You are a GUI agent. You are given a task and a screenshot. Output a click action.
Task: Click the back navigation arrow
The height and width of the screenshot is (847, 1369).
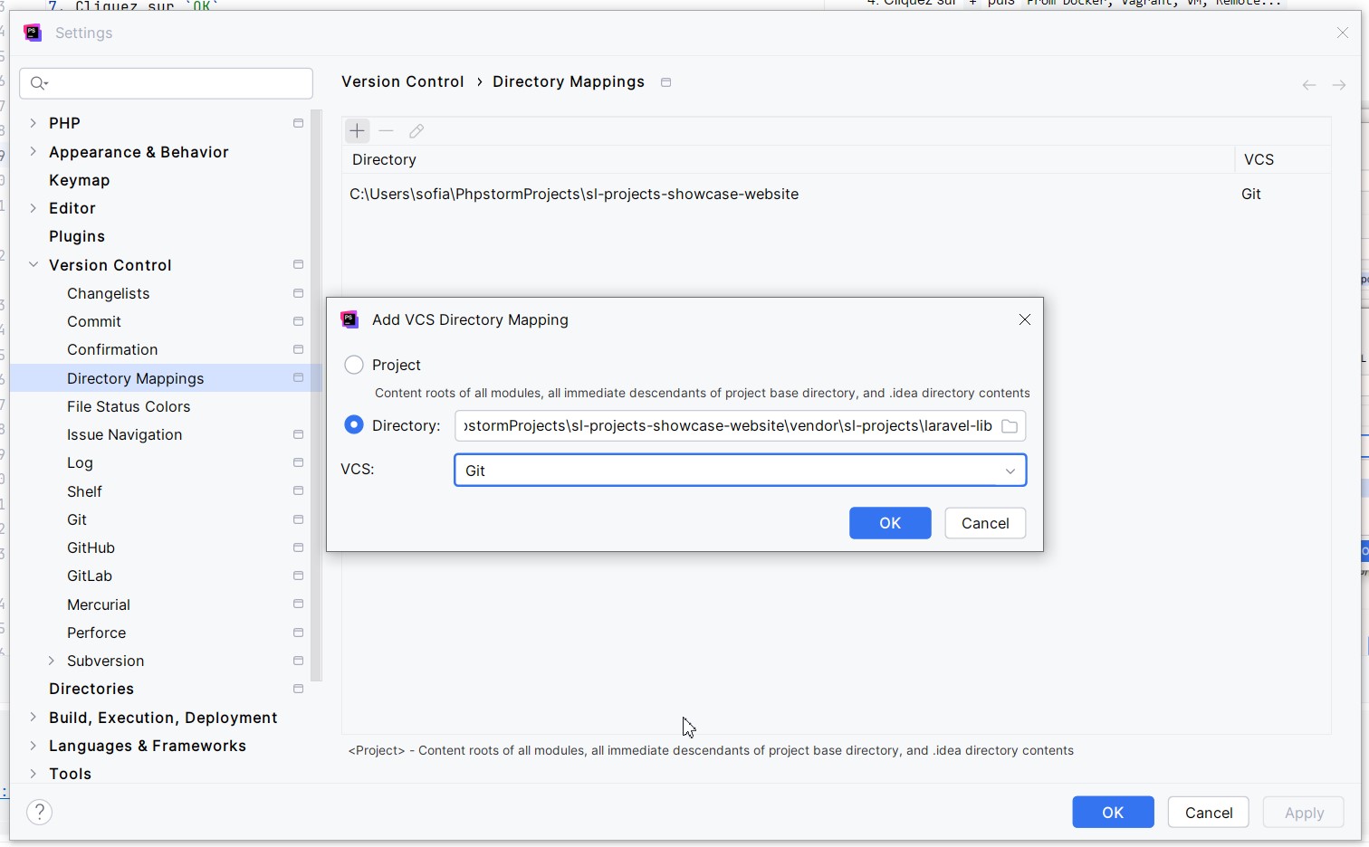tap(1309, 85)
